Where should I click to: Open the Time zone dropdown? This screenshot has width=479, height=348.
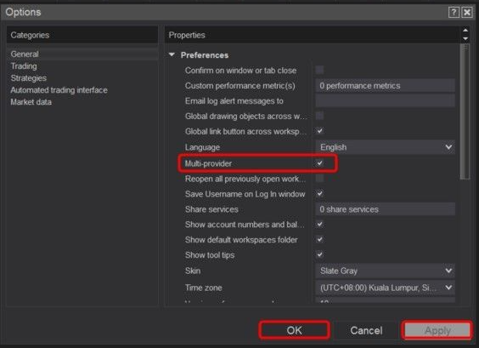point(386,288)
